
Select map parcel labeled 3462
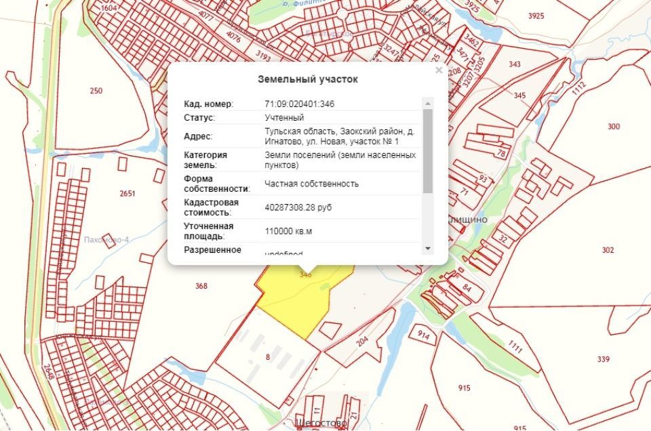click(x=471, y=40)
